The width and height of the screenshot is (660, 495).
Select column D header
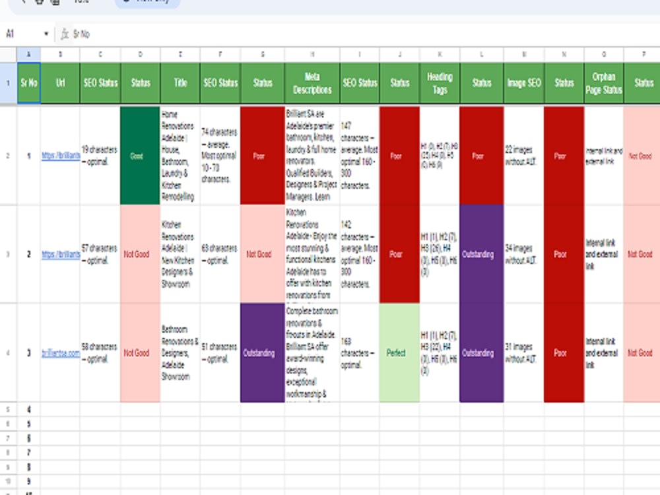pos(140,54)
